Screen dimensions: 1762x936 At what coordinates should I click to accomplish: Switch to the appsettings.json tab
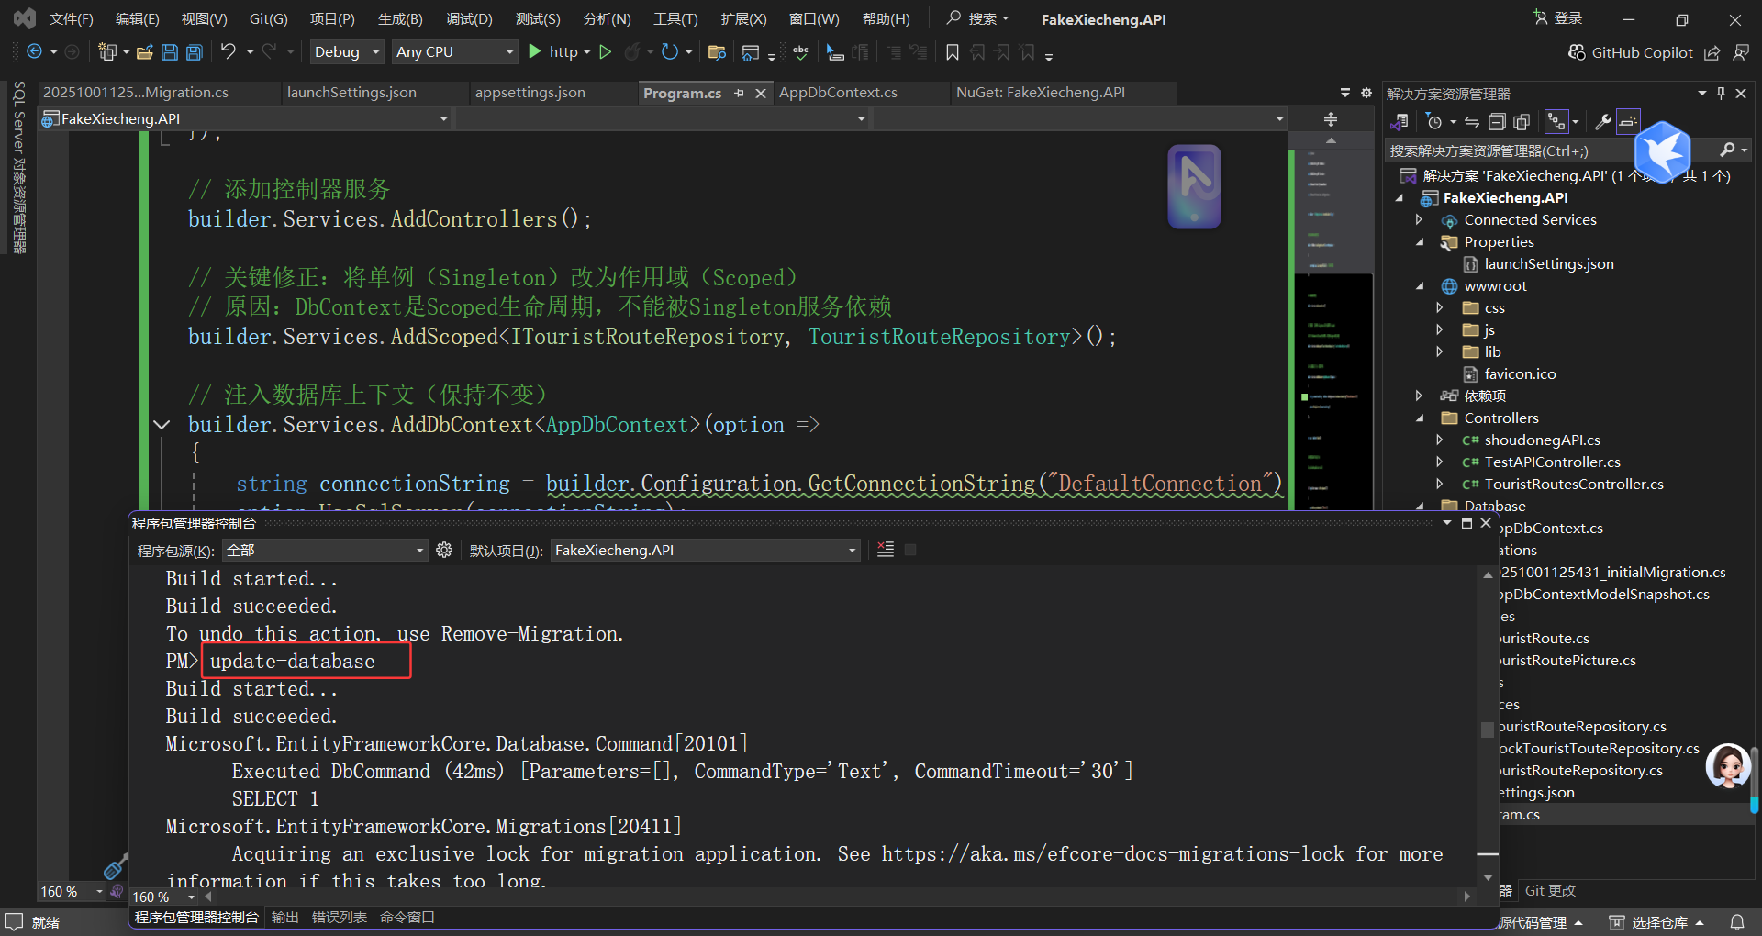[530, 93]
